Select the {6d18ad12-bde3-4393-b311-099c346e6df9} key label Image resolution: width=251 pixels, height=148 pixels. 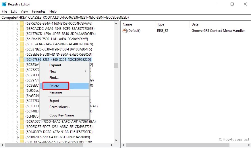click(x=58, y=137)
